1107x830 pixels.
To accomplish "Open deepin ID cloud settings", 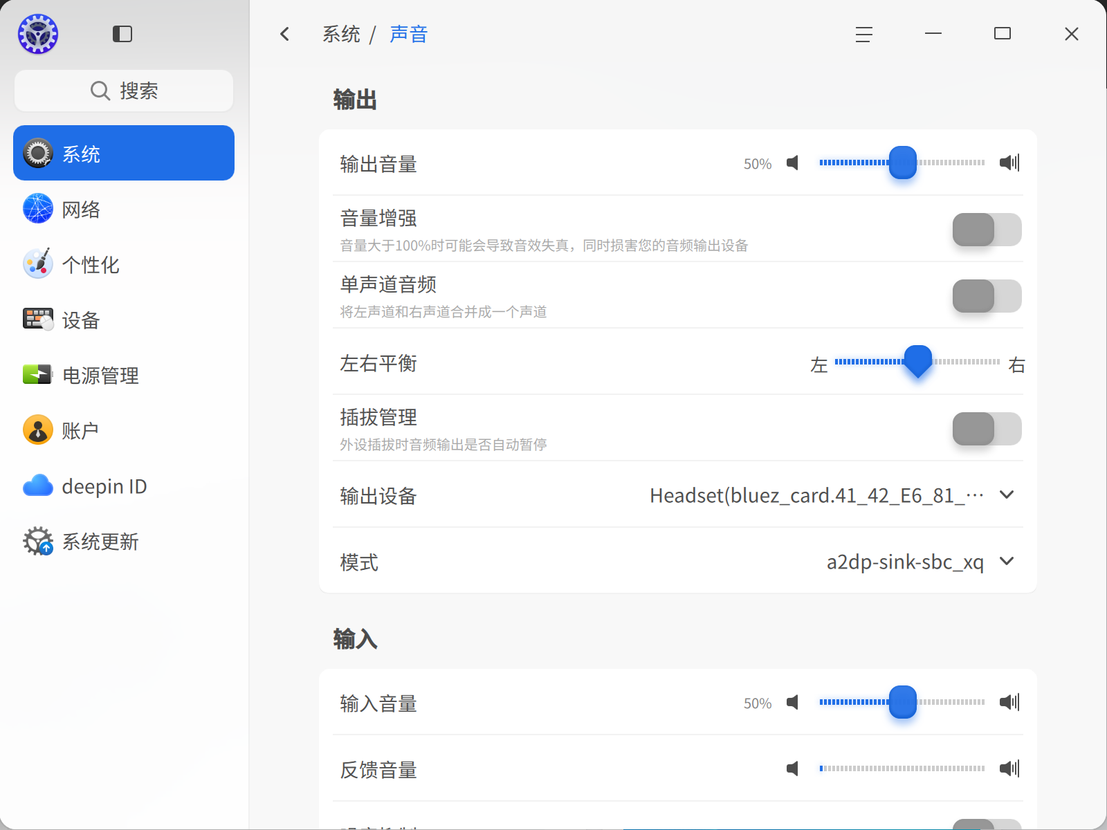I will click(124, 486).
